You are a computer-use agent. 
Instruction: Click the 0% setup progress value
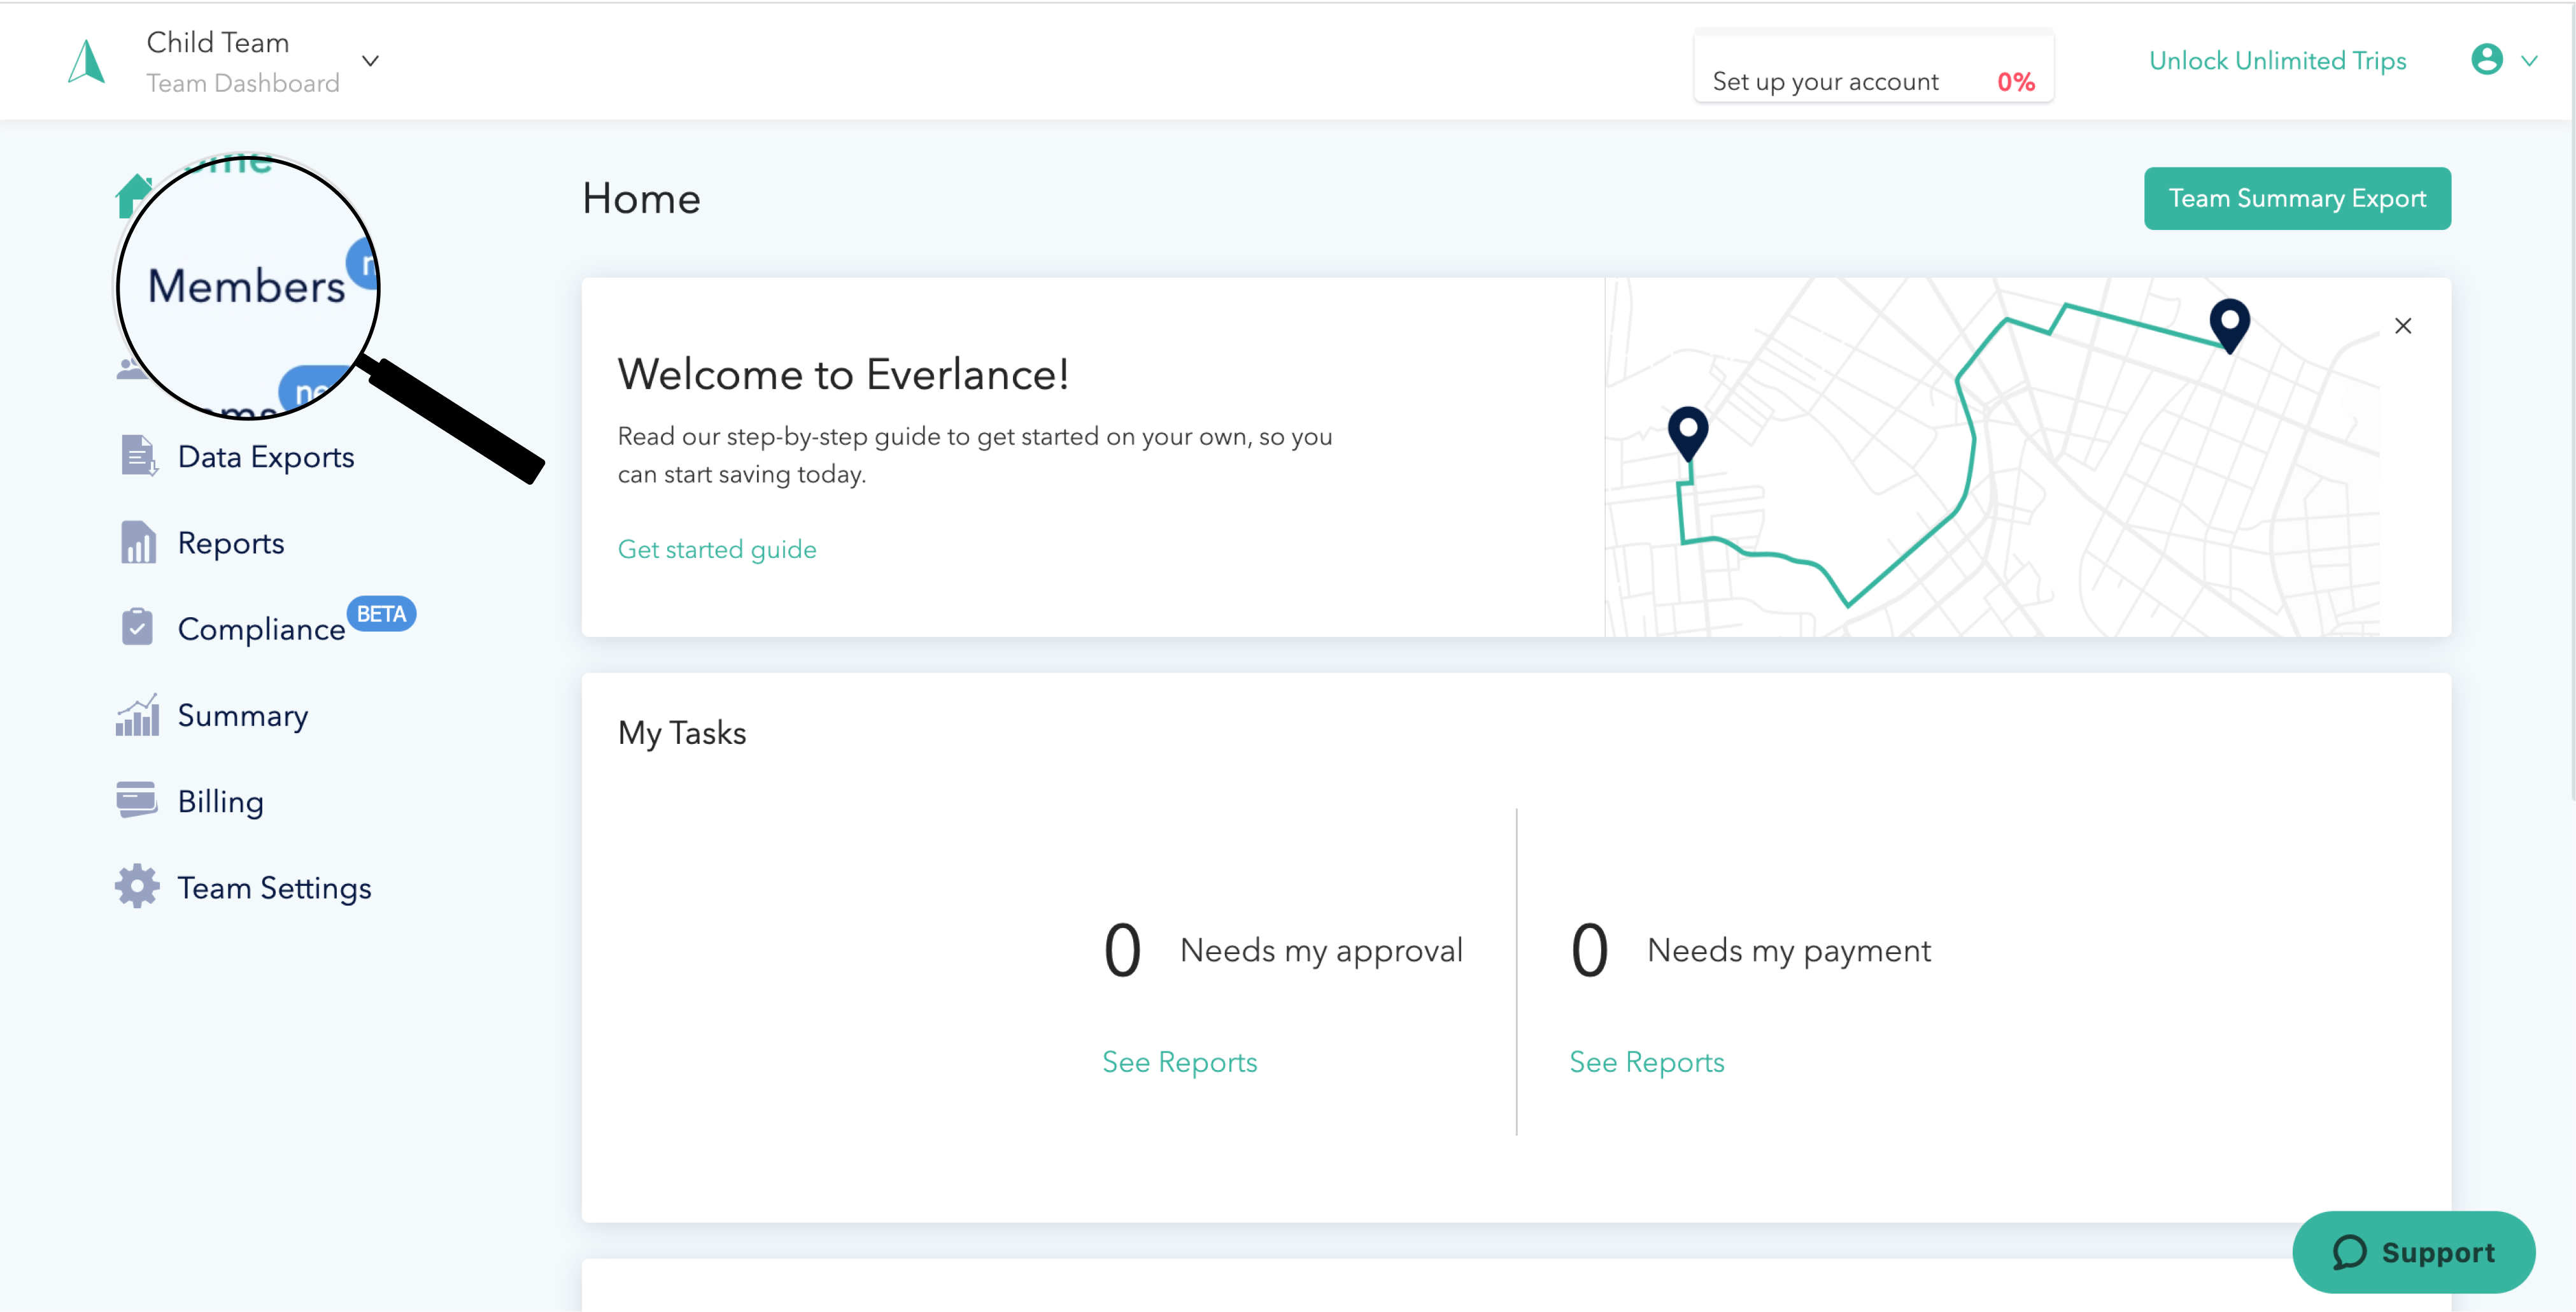click(x=2015, y=82)
